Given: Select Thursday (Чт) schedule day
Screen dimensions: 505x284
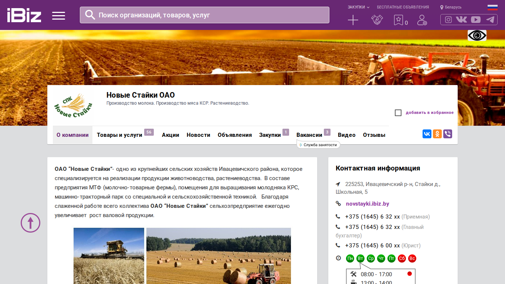Looking at the screenshot, I should point(381,258).
